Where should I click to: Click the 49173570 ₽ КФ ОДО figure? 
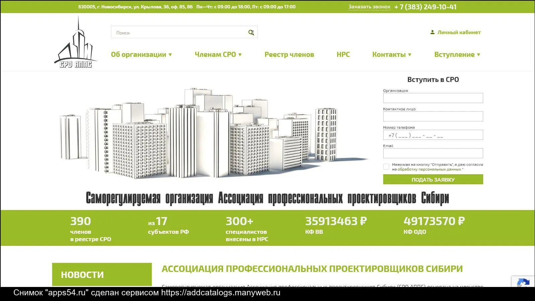pos(434,226)
